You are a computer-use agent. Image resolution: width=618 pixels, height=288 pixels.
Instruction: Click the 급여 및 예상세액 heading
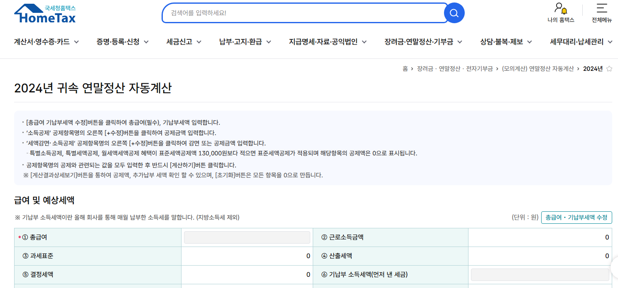click(44, 201)
